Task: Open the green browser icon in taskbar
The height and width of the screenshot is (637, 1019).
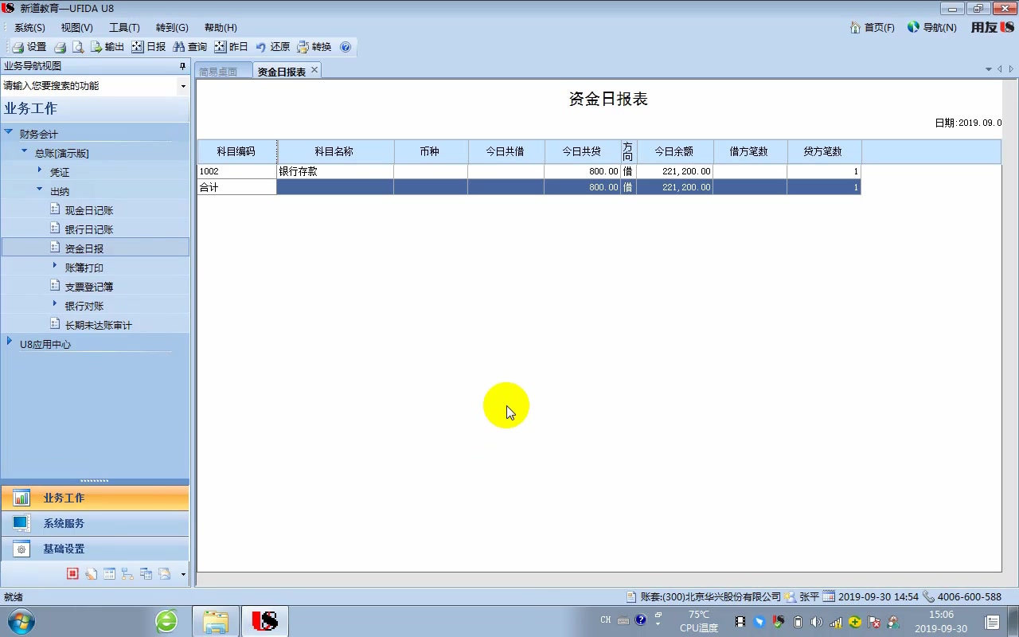Action: point(166,621)
